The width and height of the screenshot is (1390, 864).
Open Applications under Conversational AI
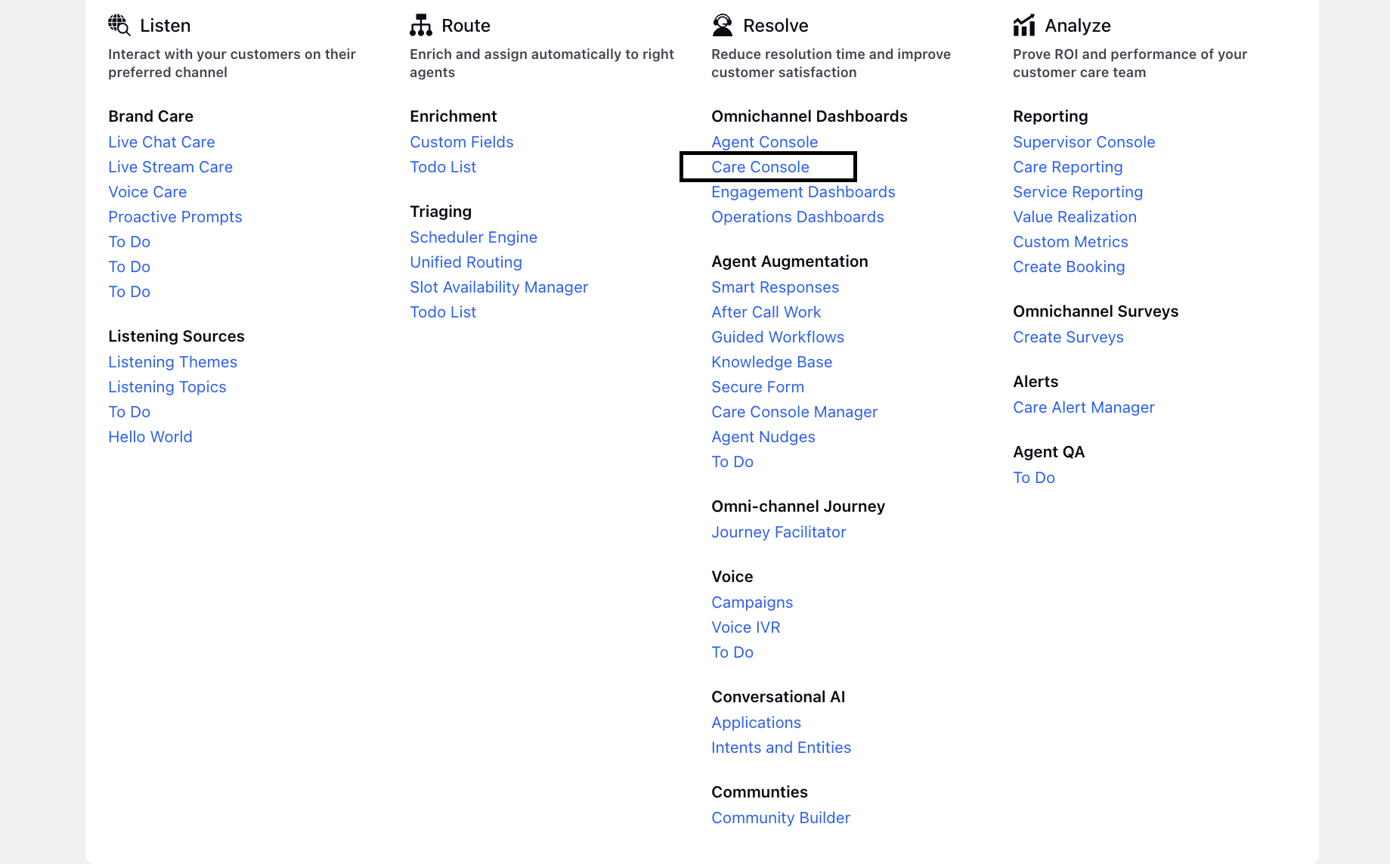click(756, 723)
